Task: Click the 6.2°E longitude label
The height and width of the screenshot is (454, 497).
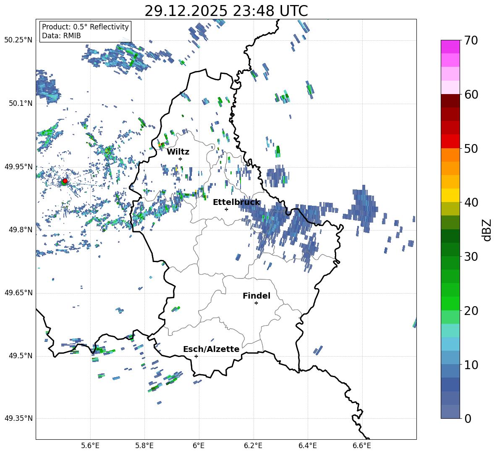Action: tap(253, 446)
